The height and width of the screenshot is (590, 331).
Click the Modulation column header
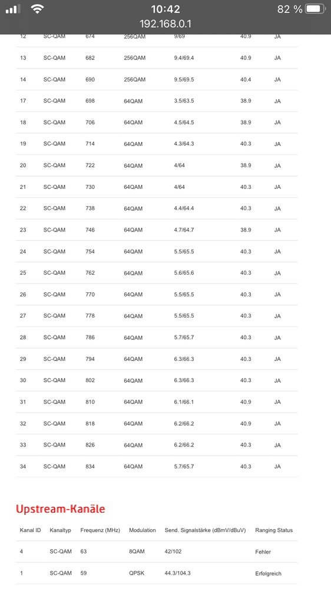pyautogui.click(x=142, y=530)
